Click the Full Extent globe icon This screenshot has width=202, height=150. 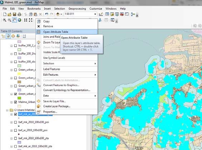[19, 20]
